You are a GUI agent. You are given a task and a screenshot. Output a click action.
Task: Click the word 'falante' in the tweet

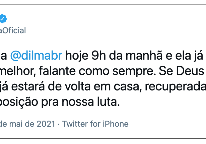point(57,71)
